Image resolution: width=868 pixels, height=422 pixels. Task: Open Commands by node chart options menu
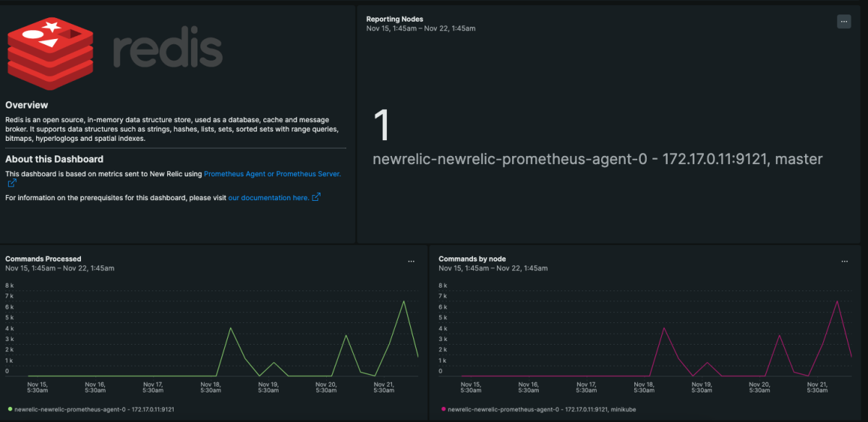(x=844, y=261)
